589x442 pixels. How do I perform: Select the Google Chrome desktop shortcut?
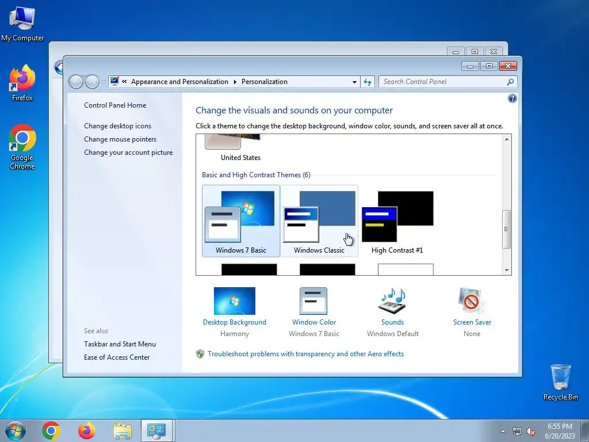(22, 147)
